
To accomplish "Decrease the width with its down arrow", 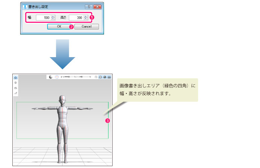I will tap(53, 19).
